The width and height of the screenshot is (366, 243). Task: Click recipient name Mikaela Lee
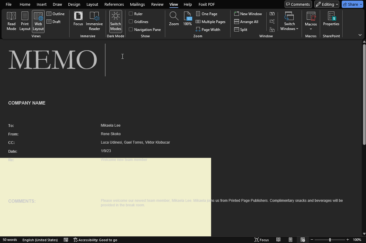click(x=111, y=125)
